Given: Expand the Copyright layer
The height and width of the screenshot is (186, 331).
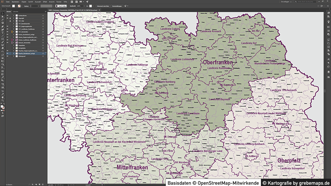Looking at the screenshot, I should click(13, 18).
